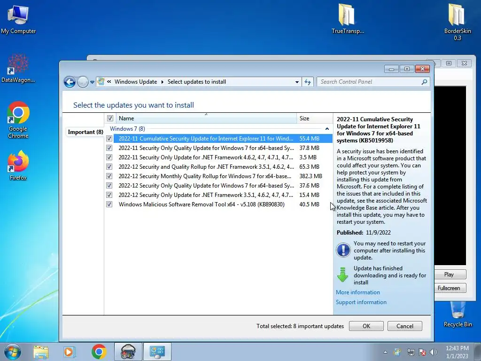Screen dimensions: 481x361
Task: Uncheck the 2022-12 Security Monthly Quality Rollup
Action: 109,176
